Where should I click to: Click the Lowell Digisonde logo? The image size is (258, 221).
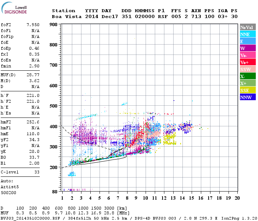tap(14, 8)
